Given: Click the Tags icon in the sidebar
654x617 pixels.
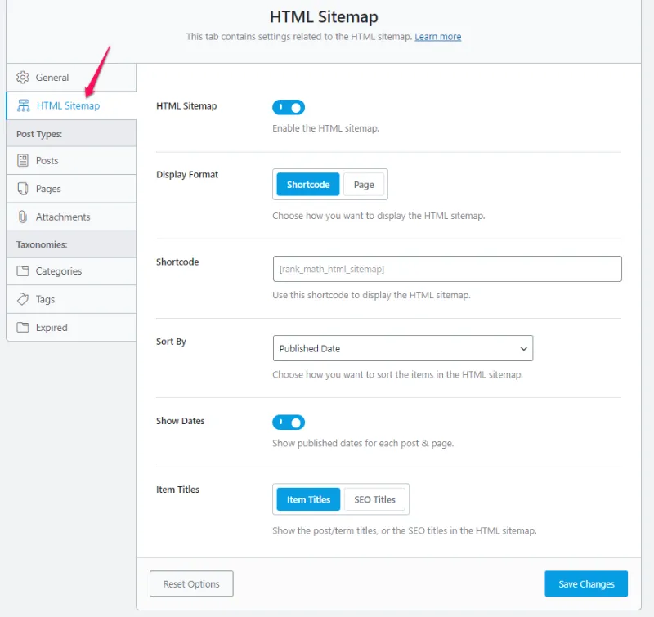Looking at the screenshot, I should [25, 298].
